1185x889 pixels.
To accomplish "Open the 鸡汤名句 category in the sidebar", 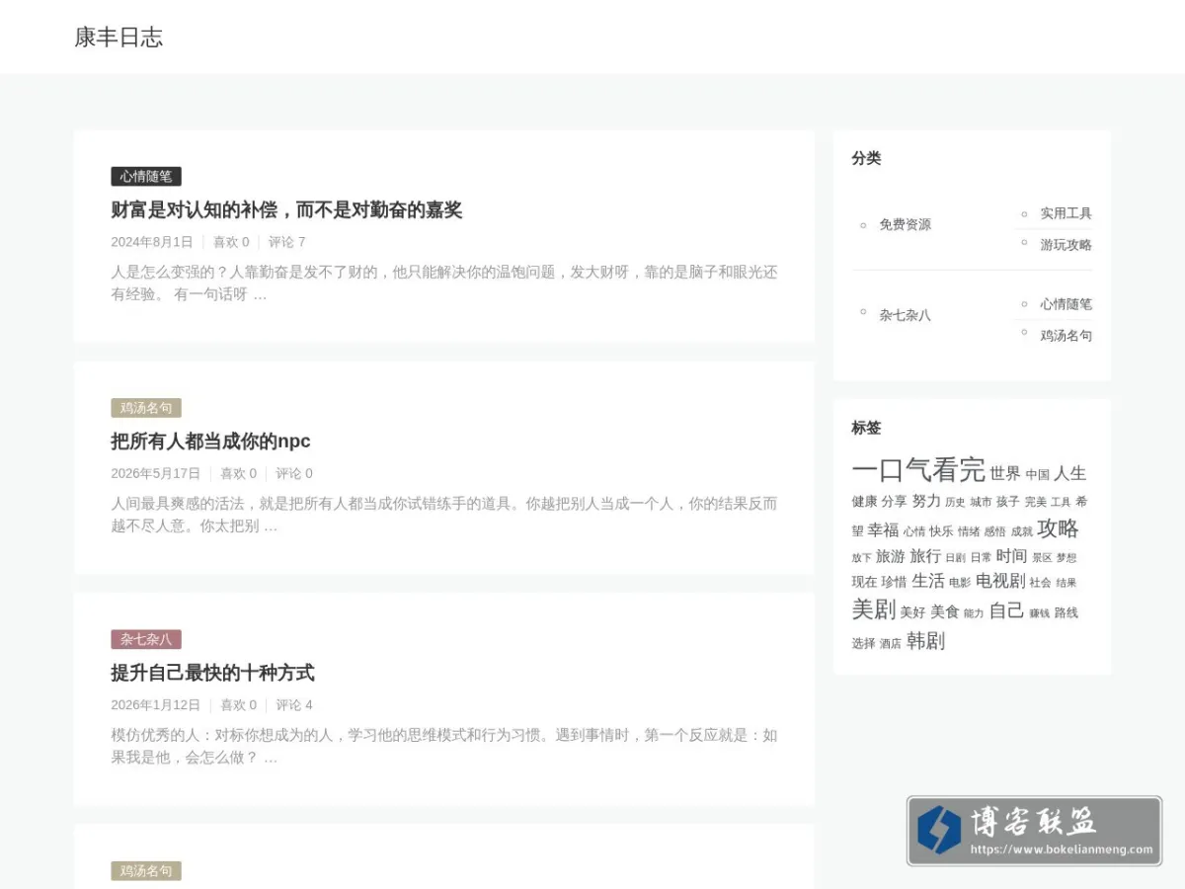I will coord(1066,336).
